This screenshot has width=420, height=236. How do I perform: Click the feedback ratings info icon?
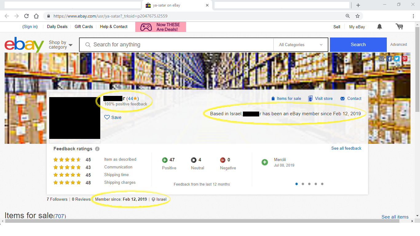(x=97, y=149)
